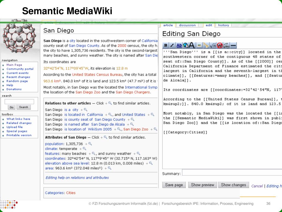Focus the sidebar search input field
282x212 pixels.
[19, 102]
